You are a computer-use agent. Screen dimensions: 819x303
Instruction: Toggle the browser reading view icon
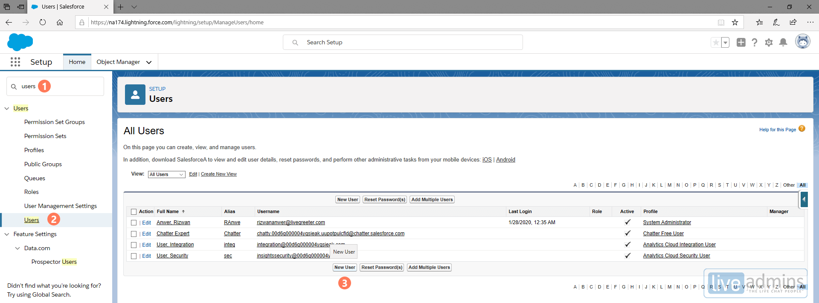(x=721, y=22)
